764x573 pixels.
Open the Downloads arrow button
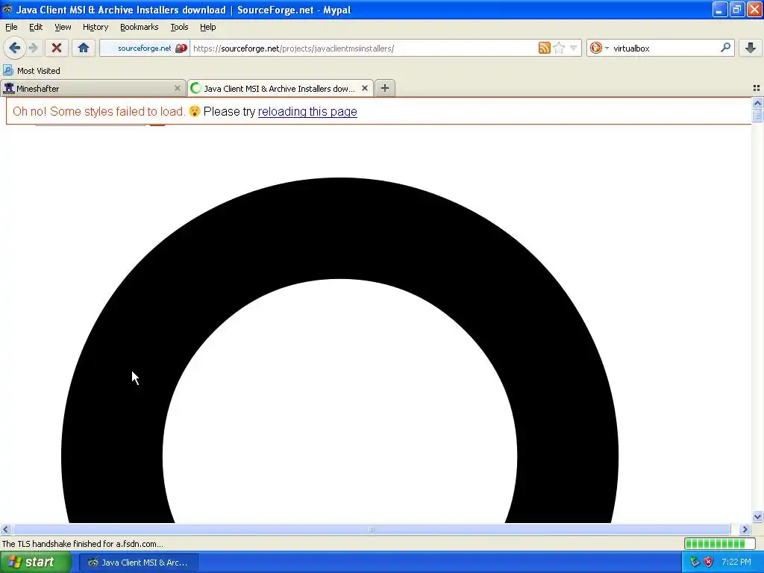tap(751, 48)
